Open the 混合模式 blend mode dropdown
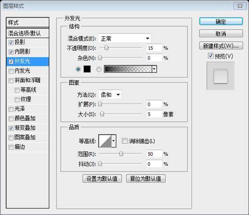 (124, 38)
